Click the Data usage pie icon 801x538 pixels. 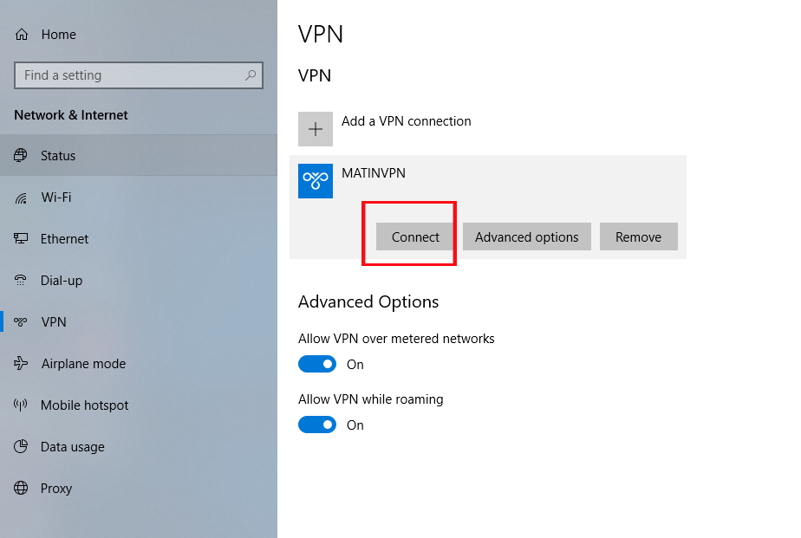click(22, 447)
